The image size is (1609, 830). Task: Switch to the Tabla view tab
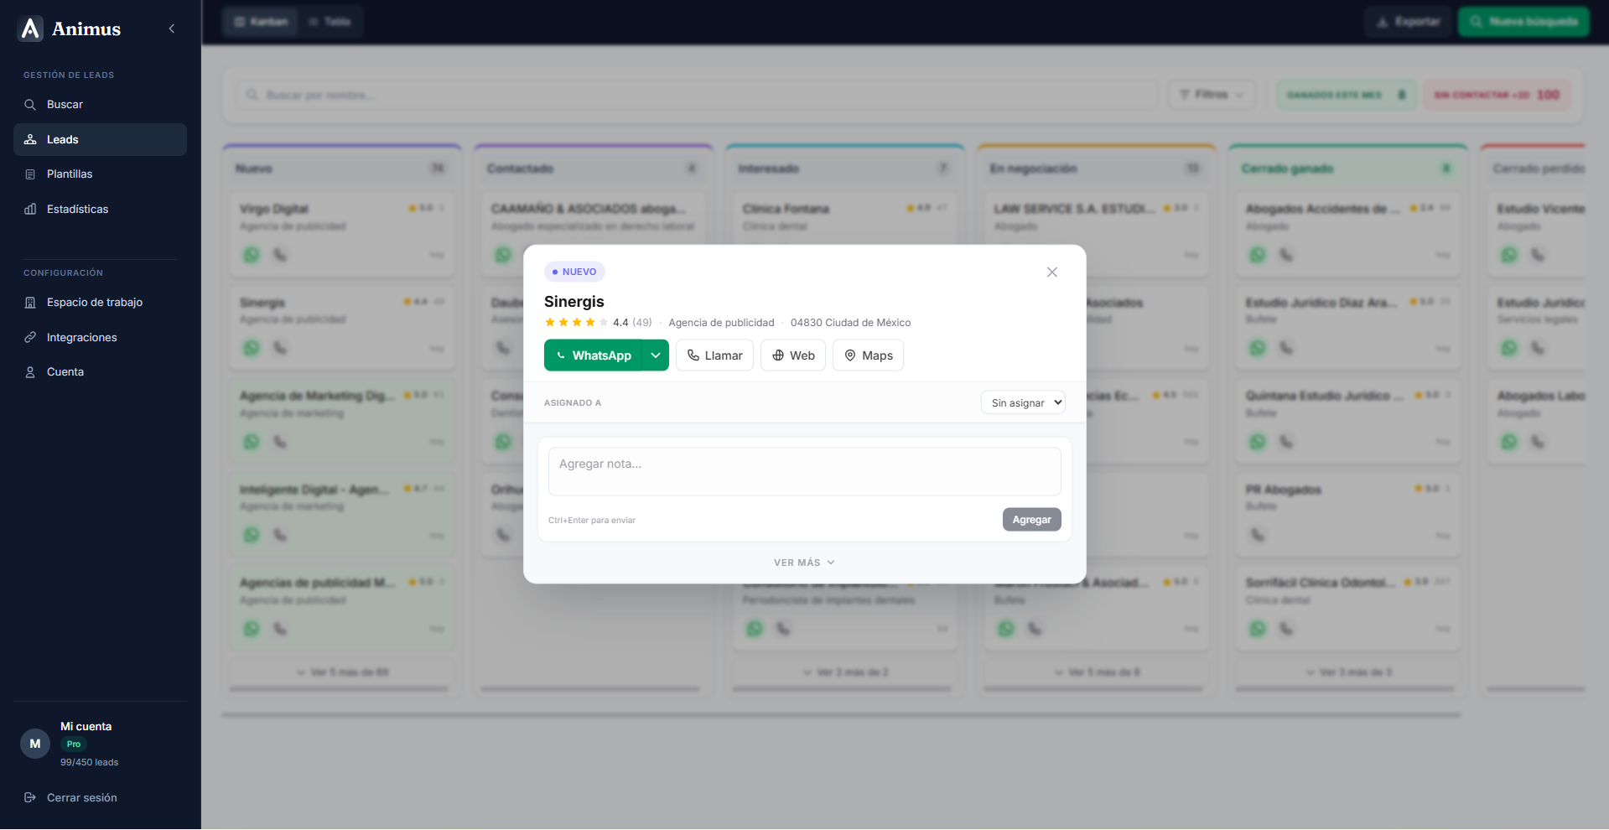330,22
